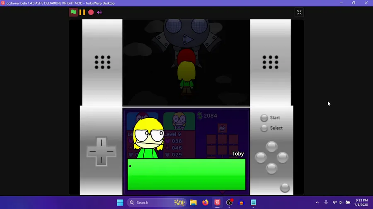Click the volume speaker tray icon
Image resolution: width=373 pixels, height=209 pixels.
[x=341, y=203]
